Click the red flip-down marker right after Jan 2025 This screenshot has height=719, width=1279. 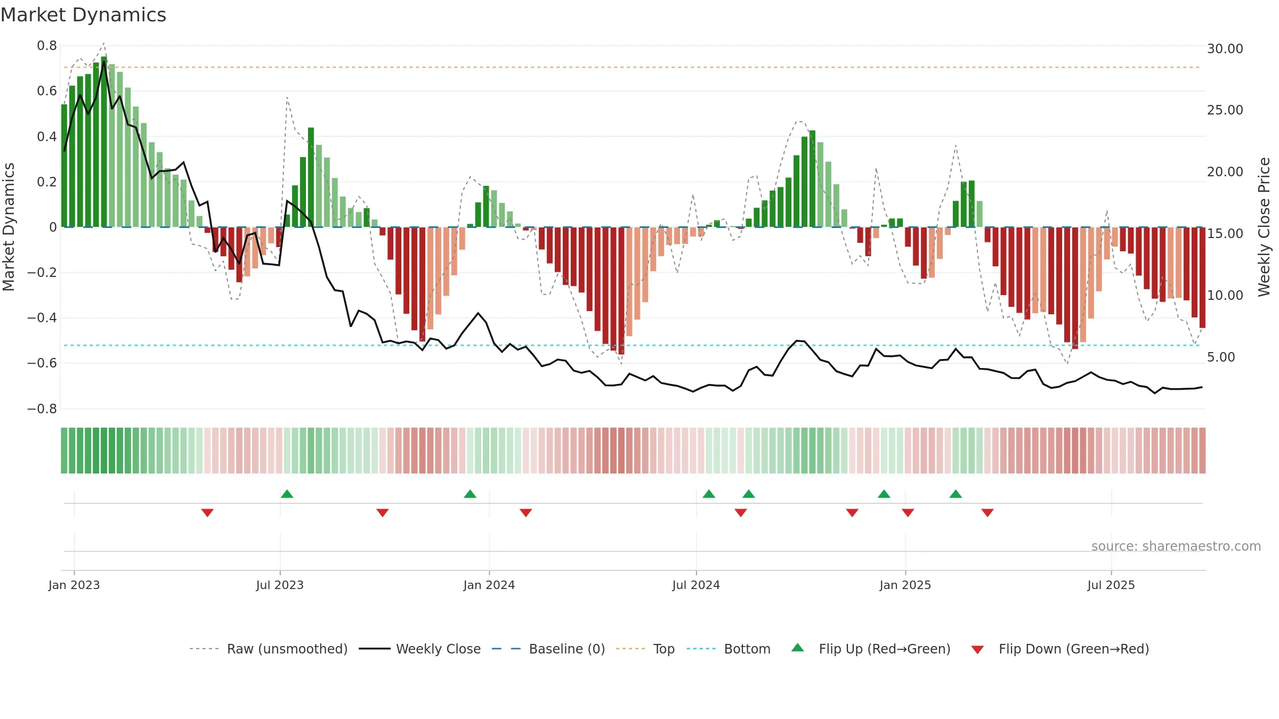908,513
